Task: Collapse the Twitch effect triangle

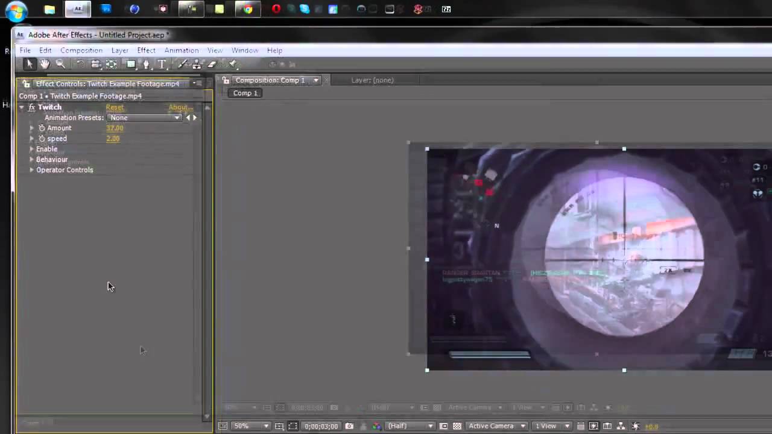Action: click(22, 107)
